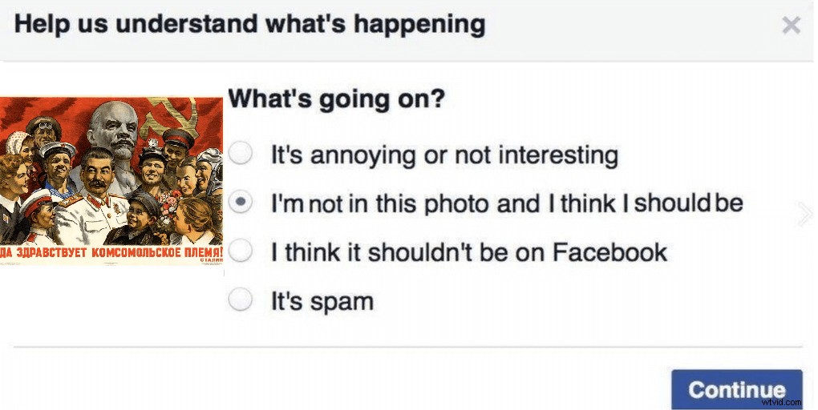
Task: Select the "It's spam" radio button
Action: (x=241, y=301)
